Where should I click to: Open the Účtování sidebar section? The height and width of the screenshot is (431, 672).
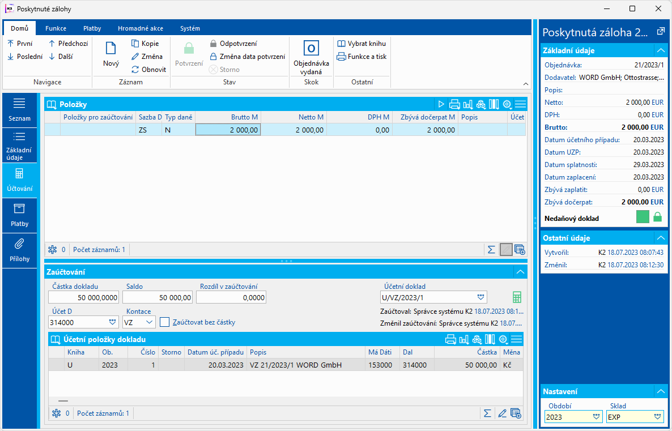[x=19, y=180]
